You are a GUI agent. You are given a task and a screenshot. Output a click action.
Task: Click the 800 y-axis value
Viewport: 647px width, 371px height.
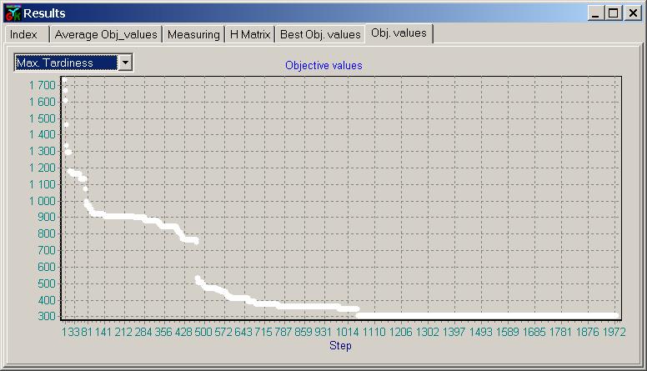point(47,233)
